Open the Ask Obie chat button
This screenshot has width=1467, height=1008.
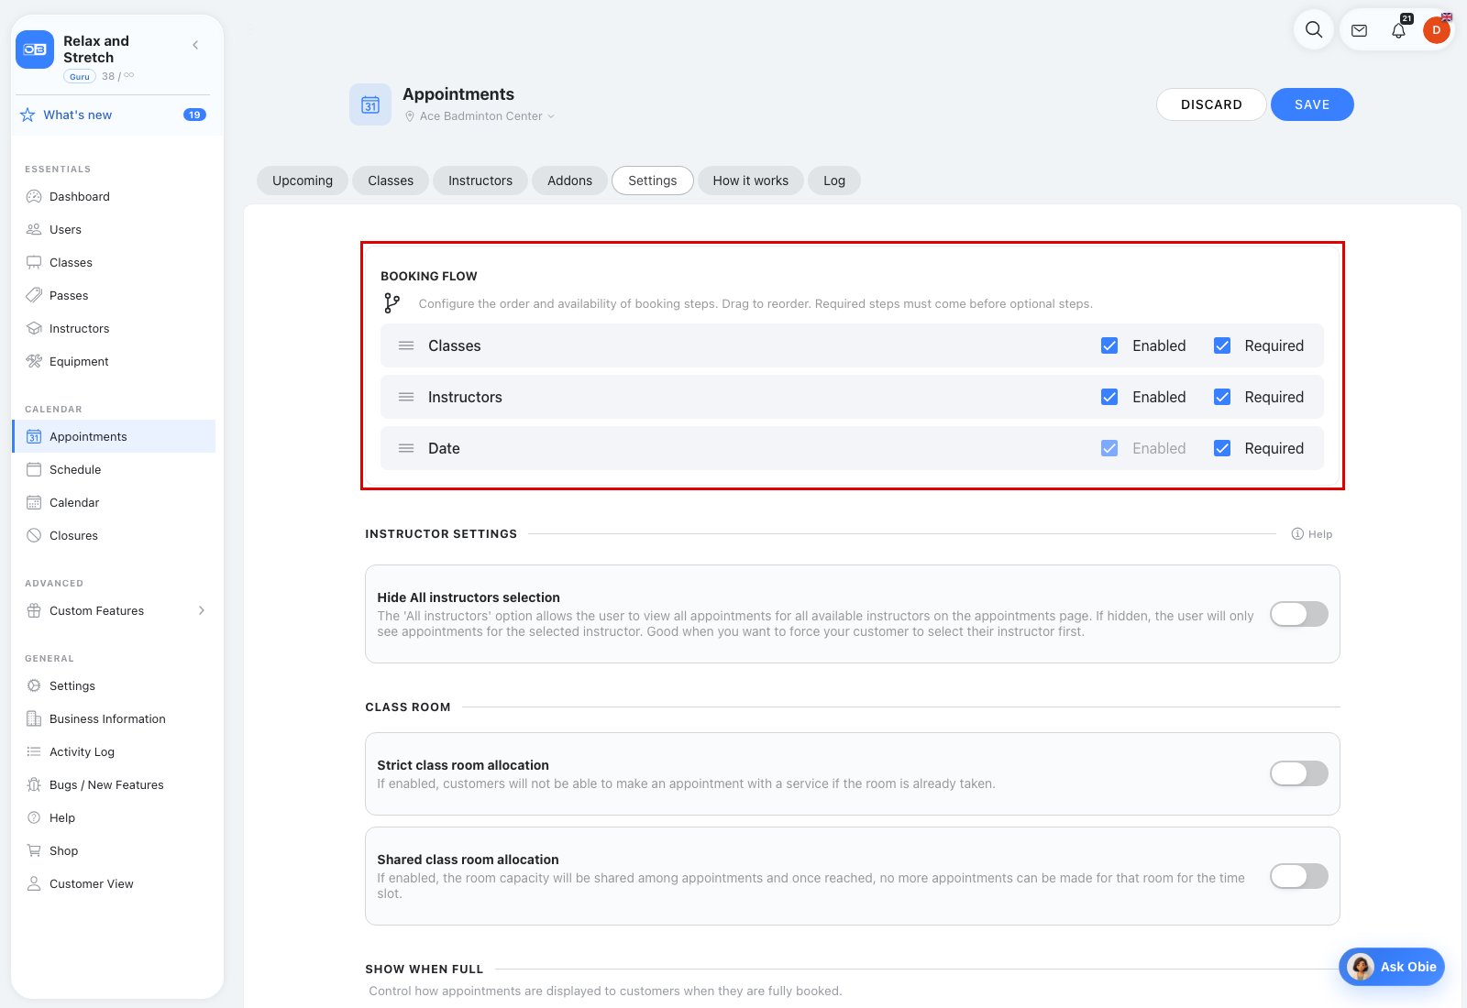point(1392,967)
